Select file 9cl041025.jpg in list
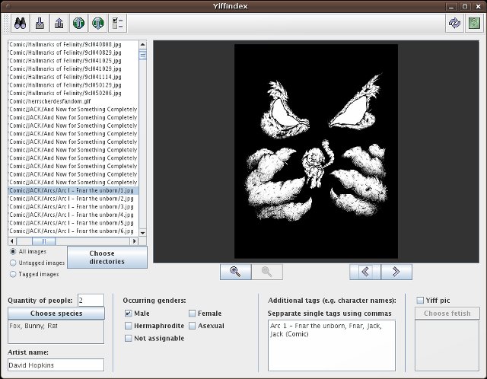The image size is (487, 379). 73,61
